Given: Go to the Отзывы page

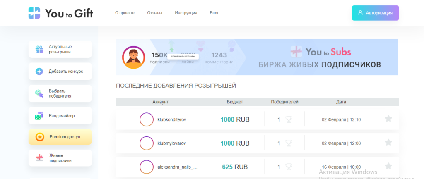Looking at the screenshot, I should pos(154,13).
